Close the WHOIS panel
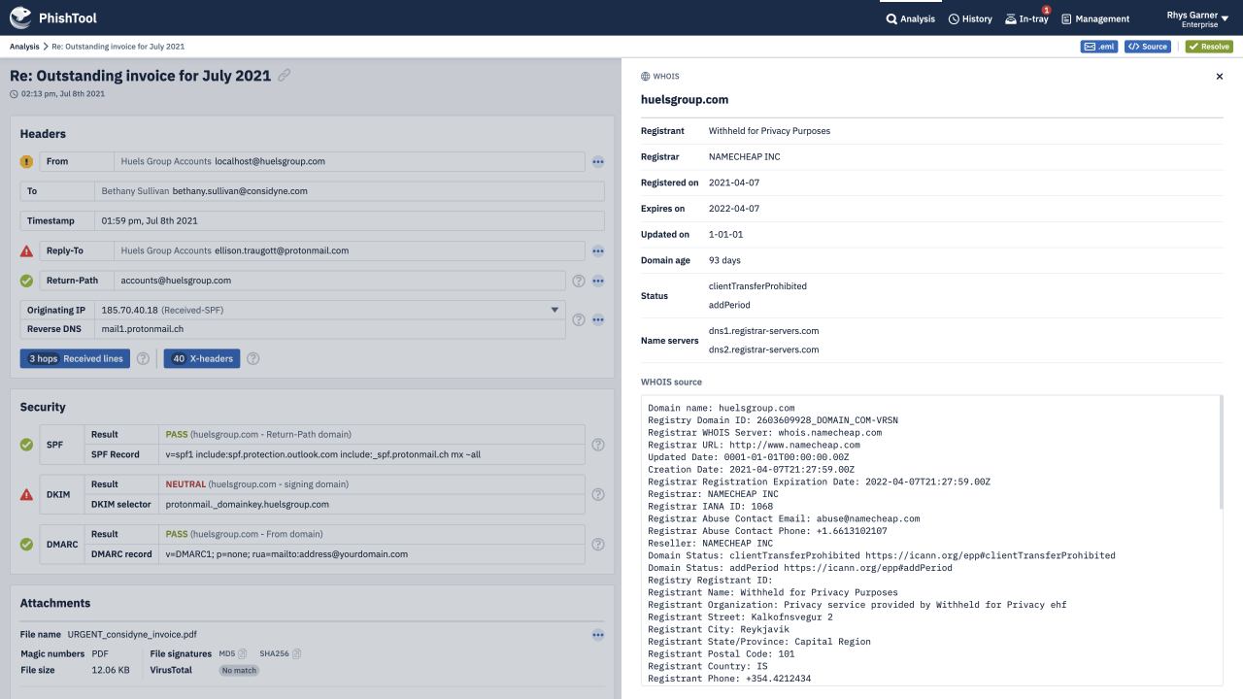 pyautogui.click(x=1220, y=76)
